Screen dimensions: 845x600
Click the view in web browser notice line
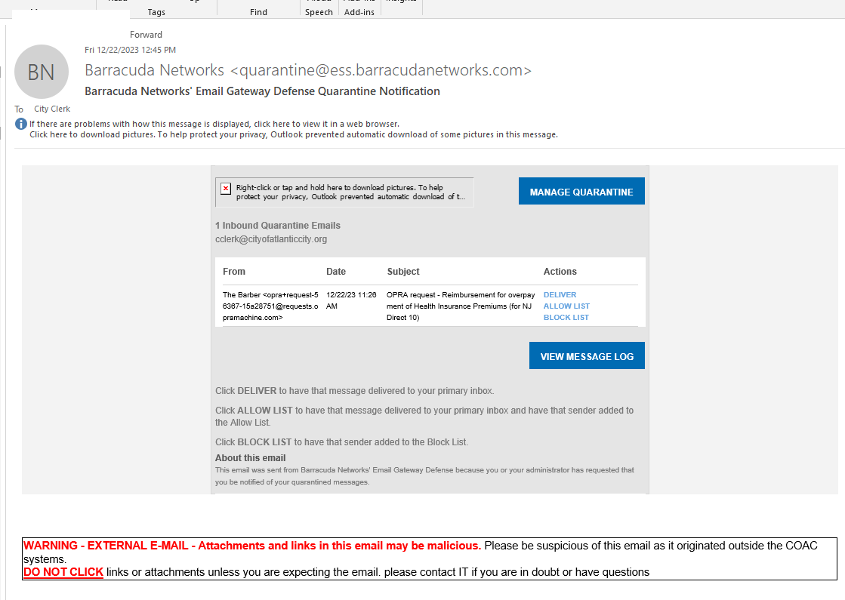coord(214,124)
